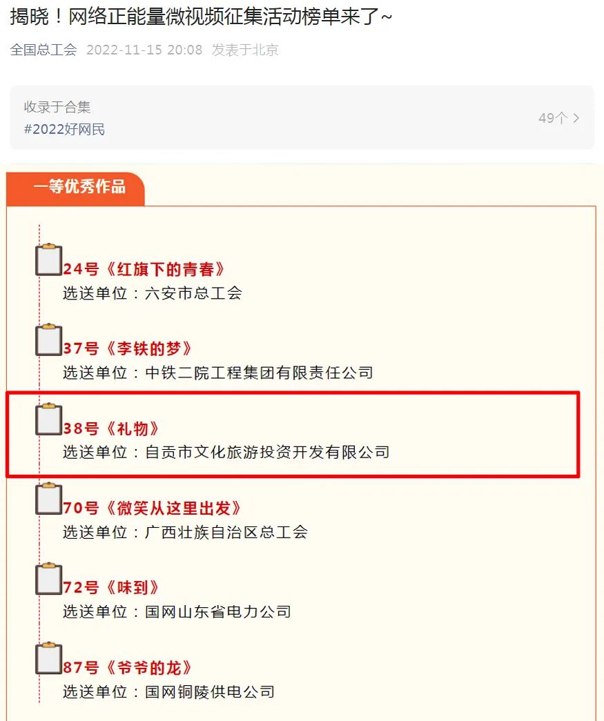Click clipboard icon beside 24号《红旗下的青春》
This screenshot has width=604, height=721.
(48, 260)
